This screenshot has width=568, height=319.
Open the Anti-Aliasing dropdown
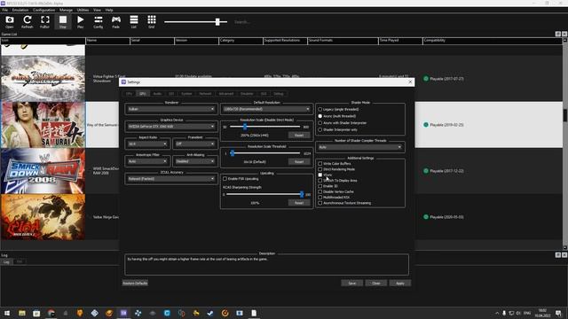point(195,161)
